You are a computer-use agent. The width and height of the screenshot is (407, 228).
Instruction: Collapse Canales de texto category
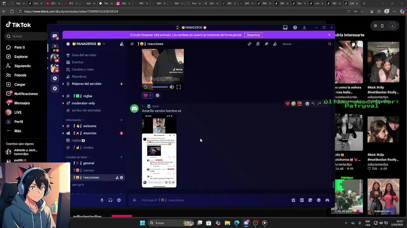point(78,157)
